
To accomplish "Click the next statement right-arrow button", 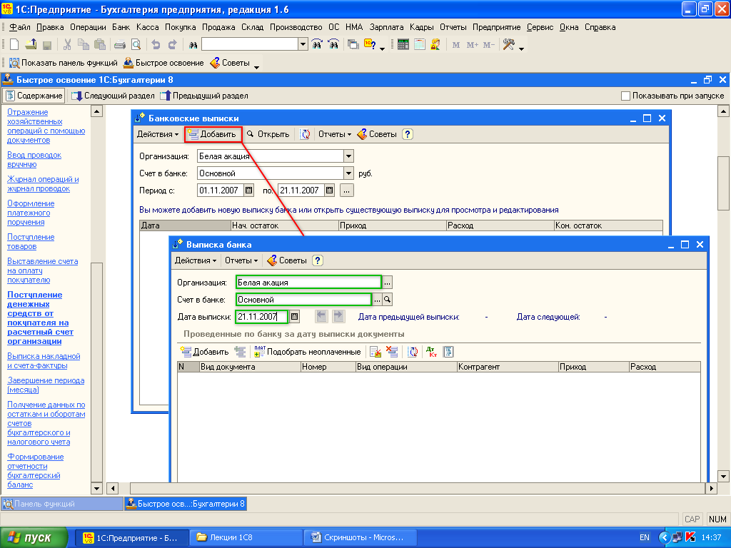I will 339,316.
